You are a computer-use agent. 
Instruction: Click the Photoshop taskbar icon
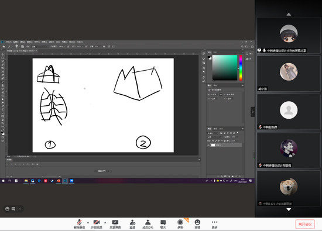[x=65, y=181]
